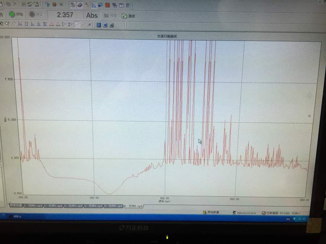Click the red curve arithmetic icon

coord(51,25)
